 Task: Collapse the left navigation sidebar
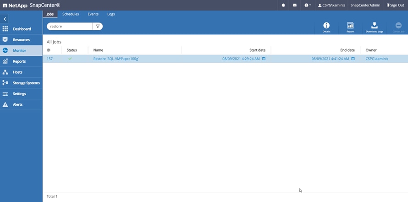click(x=5, y=19)
